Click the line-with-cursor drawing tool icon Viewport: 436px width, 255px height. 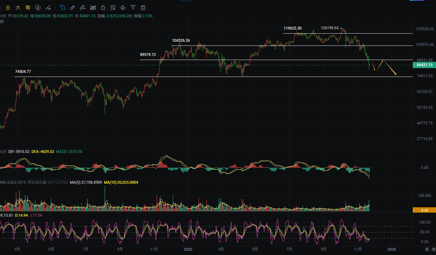point(48,8)
